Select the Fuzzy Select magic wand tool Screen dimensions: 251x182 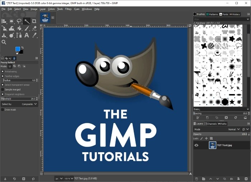27,21
